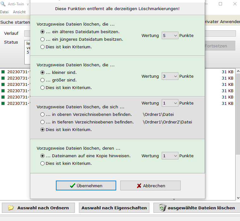
Task: Open the Datei menu
Action: (x=4, y=12)
